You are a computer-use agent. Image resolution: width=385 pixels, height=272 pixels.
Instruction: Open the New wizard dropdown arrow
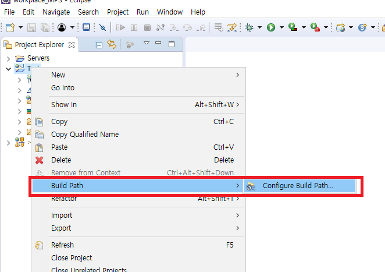pos(20,27)
